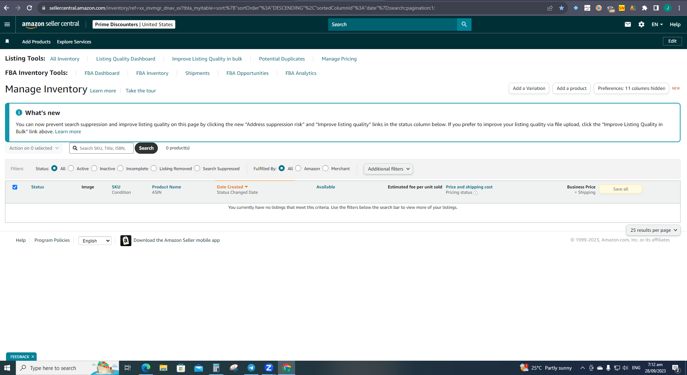Select the Listing Removed status filter
The image size is (687, 375).
tap(154, 168)
